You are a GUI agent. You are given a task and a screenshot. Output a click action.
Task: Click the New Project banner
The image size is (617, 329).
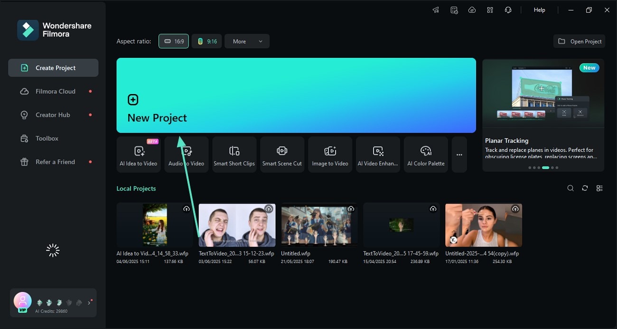click(x=296, y=95)
